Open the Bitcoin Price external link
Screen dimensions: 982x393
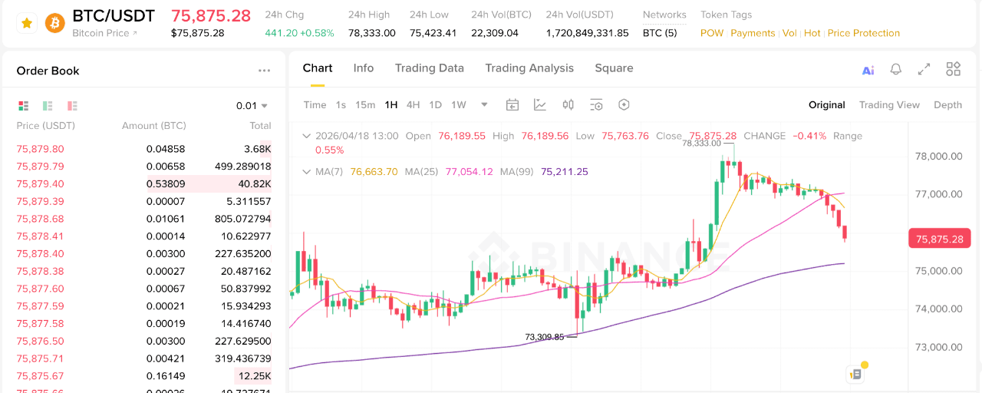(105, 33)
